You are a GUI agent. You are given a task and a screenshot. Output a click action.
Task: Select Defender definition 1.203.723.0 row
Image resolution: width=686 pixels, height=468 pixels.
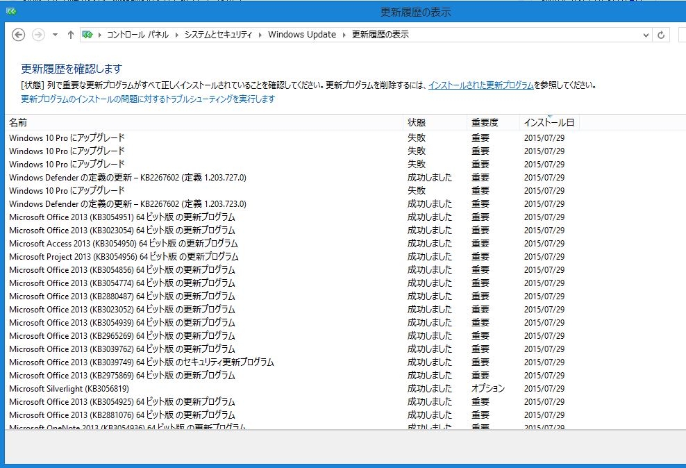pyautogui.click(x=292, y=204)
